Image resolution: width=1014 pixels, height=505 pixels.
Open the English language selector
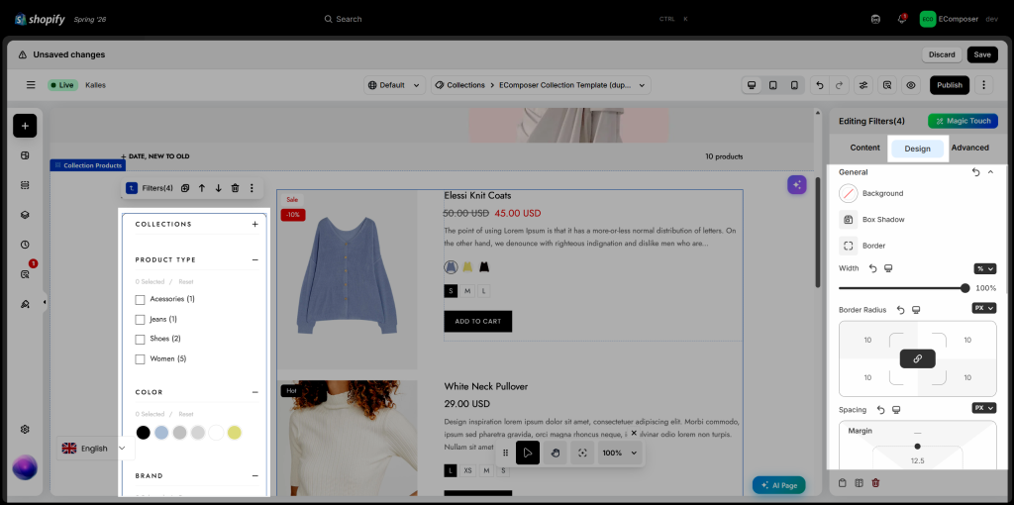[94, 449]
